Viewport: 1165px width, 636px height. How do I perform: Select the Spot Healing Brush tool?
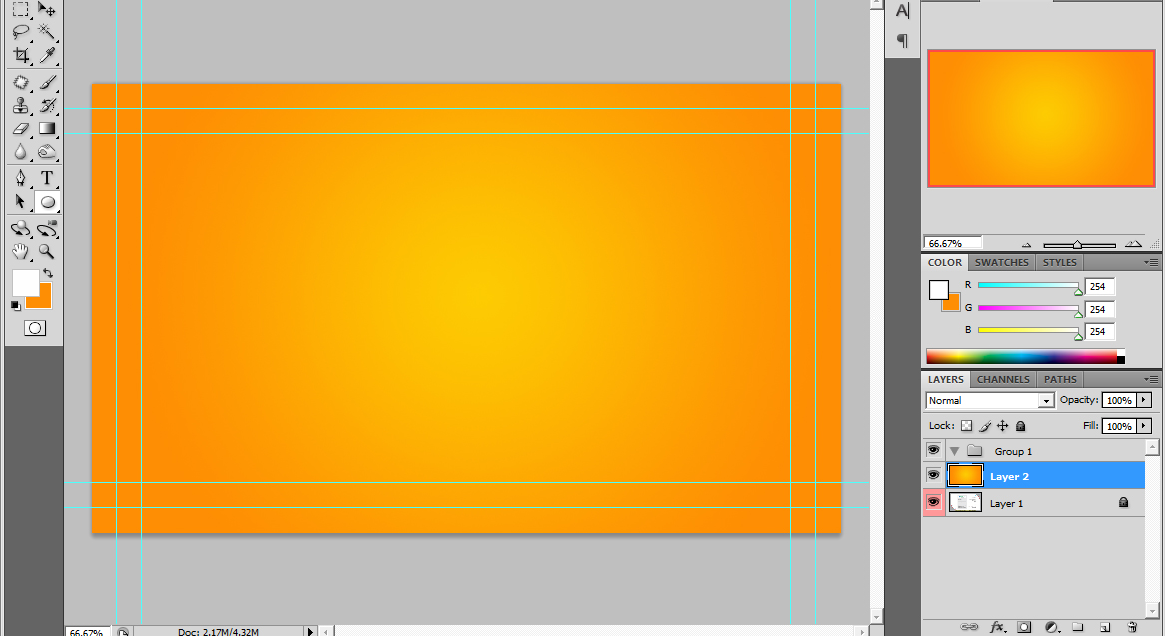click(x=21, y=82)
